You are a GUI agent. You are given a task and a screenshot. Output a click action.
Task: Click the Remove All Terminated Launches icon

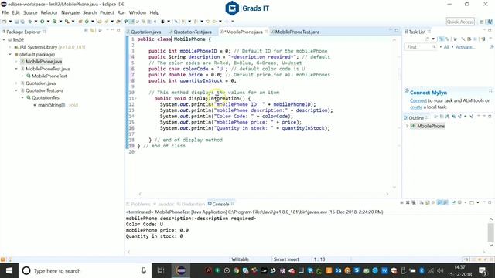point(414,202)
